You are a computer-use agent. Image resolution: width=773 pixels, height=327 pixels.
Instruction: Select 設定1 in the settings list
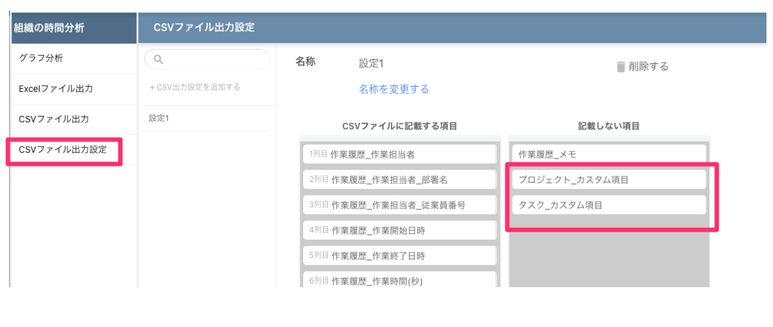tap(159, 118)
